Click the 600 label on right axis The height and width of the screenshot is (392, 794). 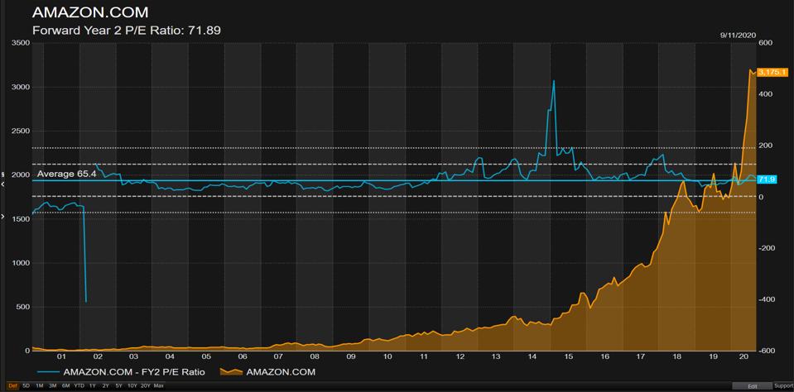click(765, 44)
